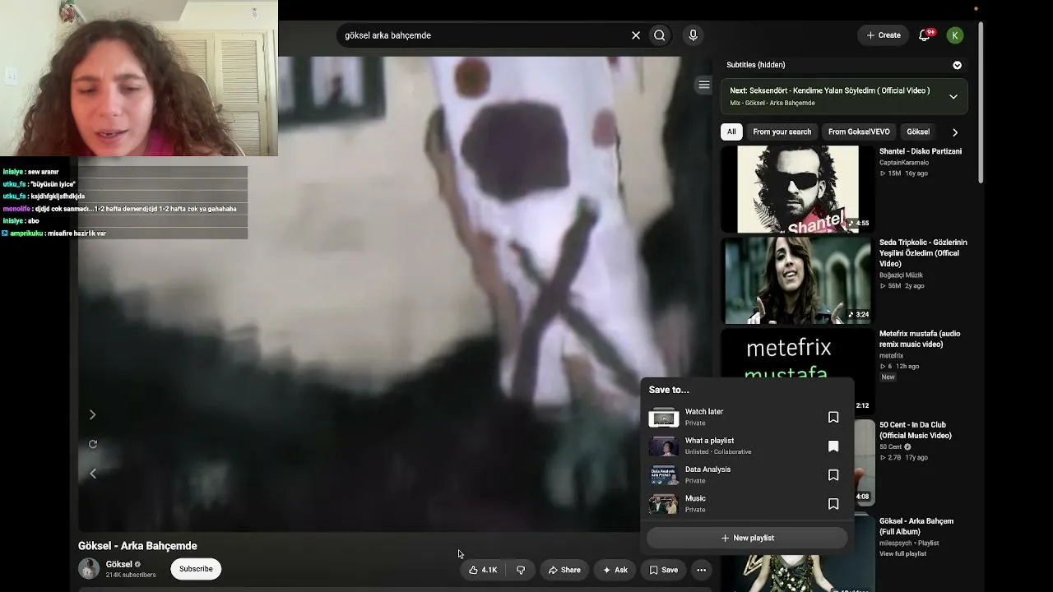
Task: Select the 'Göksel' filter chip
Action: click(918, 132)
